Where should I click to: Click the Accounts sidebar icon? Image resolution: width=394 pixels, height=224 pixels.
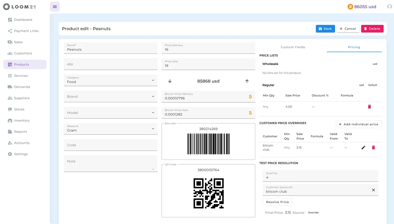pos(10,143)
